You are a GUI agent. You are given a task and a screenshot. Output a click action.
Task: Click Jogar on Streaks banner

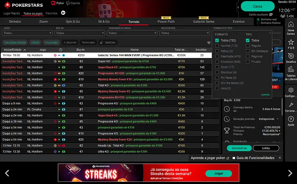coord(219,173)
